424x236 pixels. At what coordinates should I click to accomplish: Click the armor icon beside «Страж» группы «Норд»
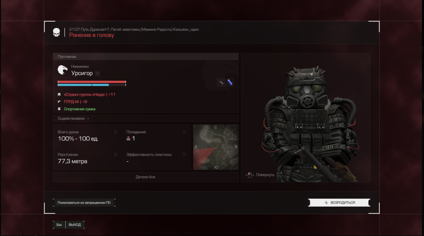pyautogui.click(x=59, y=95)
